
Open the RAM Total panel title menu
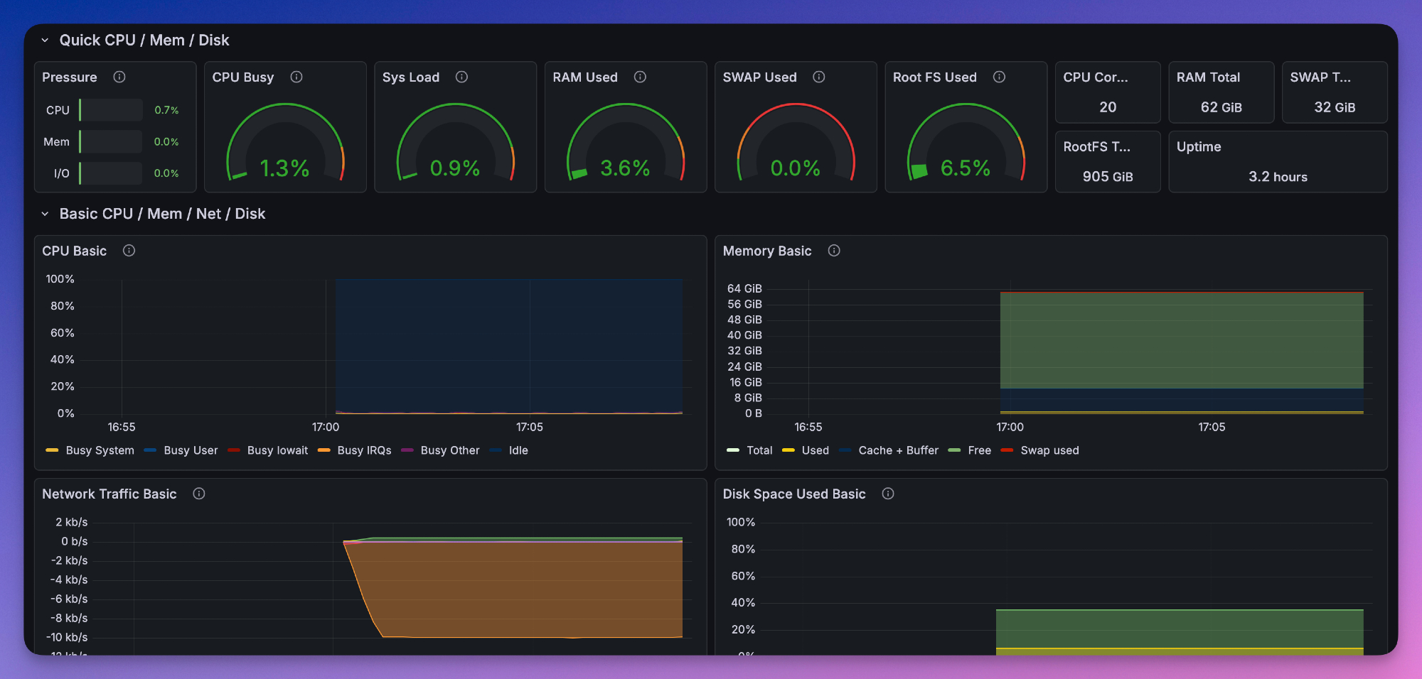(1208, 77)
